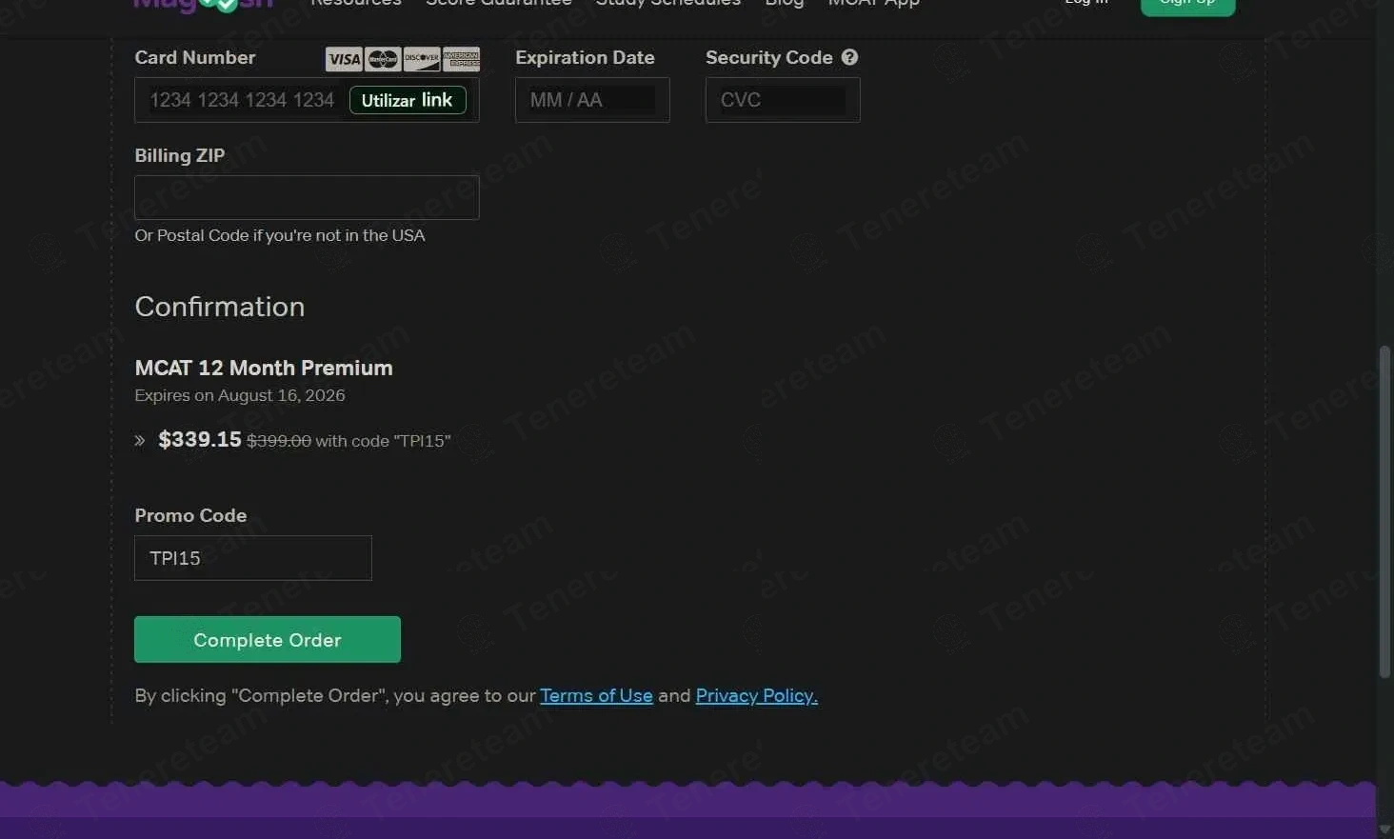Click the "Expiration Date" label
This screenshot has height=839, width=1394.
[585, 57]
